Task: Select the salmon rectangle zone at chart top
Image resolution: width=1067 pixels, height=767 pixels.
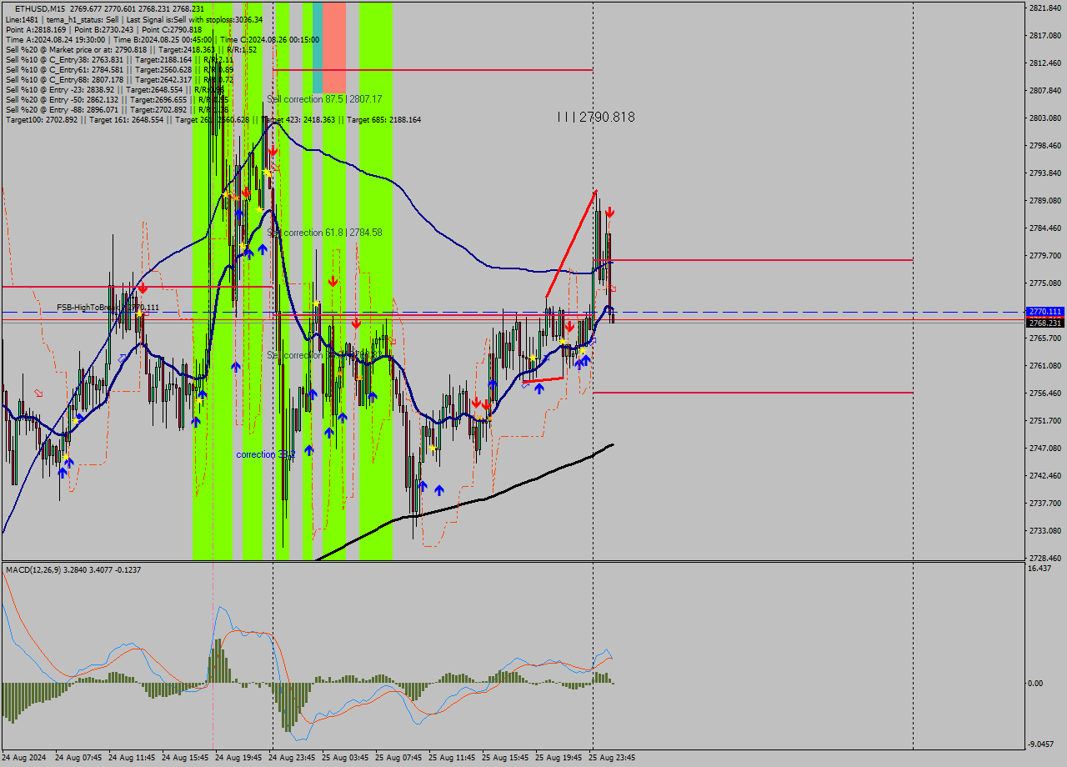Action: [x=334, y=48]
